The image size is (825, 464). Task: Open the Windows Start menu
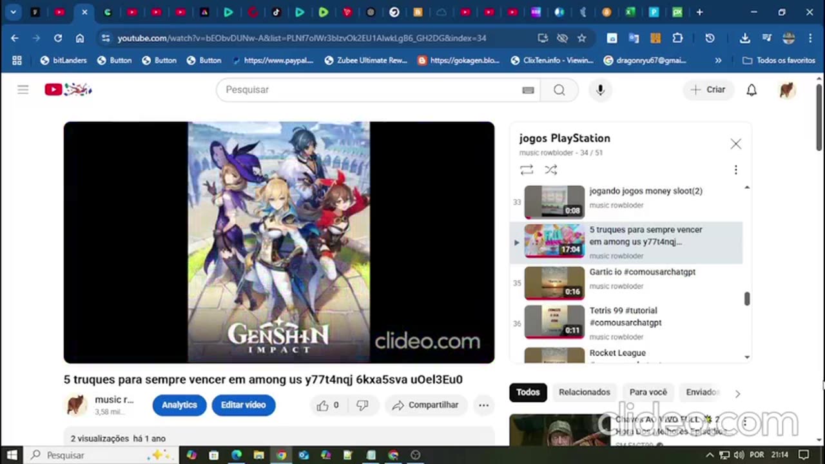pyautogui.click(x=12, y=455)
